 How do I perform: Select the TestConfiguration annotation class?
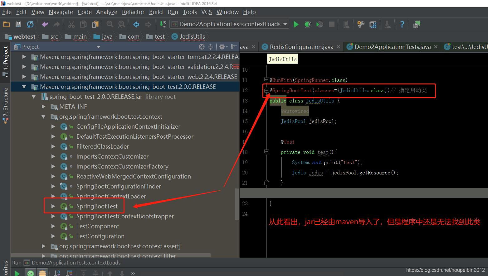100,236
